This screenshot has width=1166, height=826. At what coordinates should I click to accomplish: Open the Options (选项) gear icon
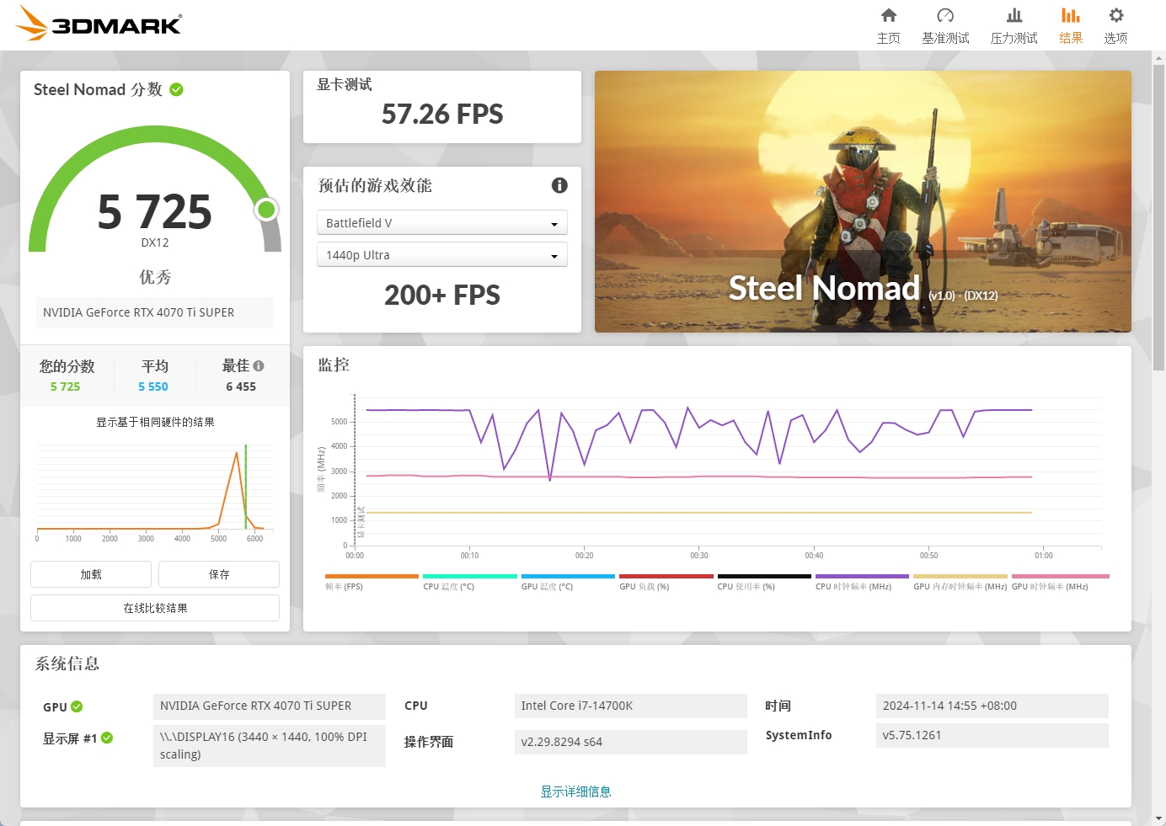click(1115, 16)
